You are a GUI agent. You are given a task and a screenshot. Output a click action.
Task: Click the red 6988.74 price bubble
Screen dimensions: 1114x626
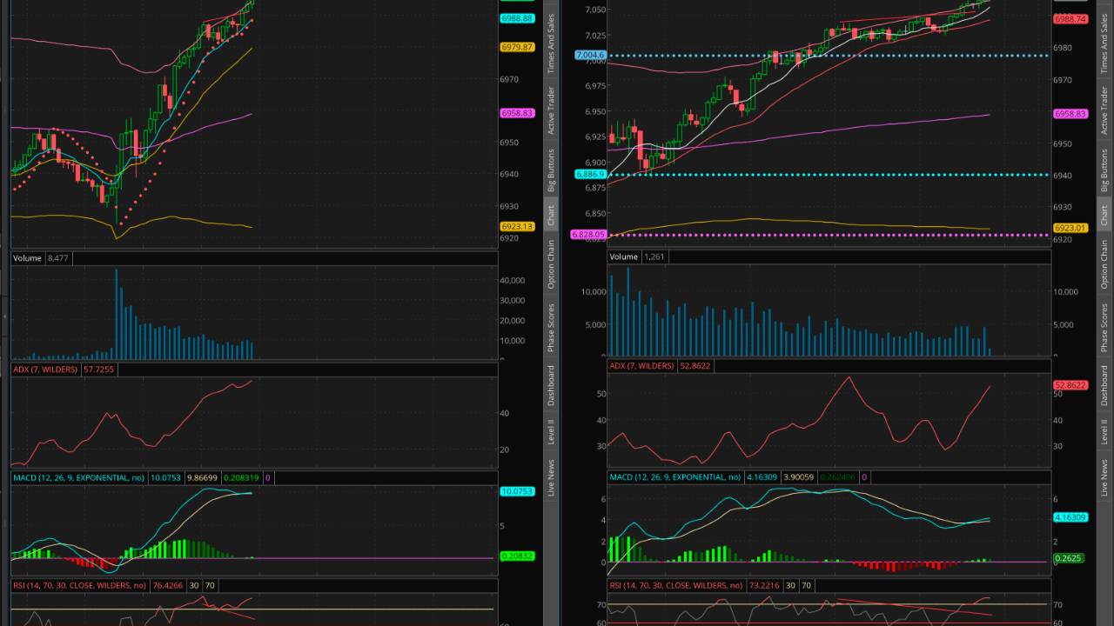(1070, 18)
